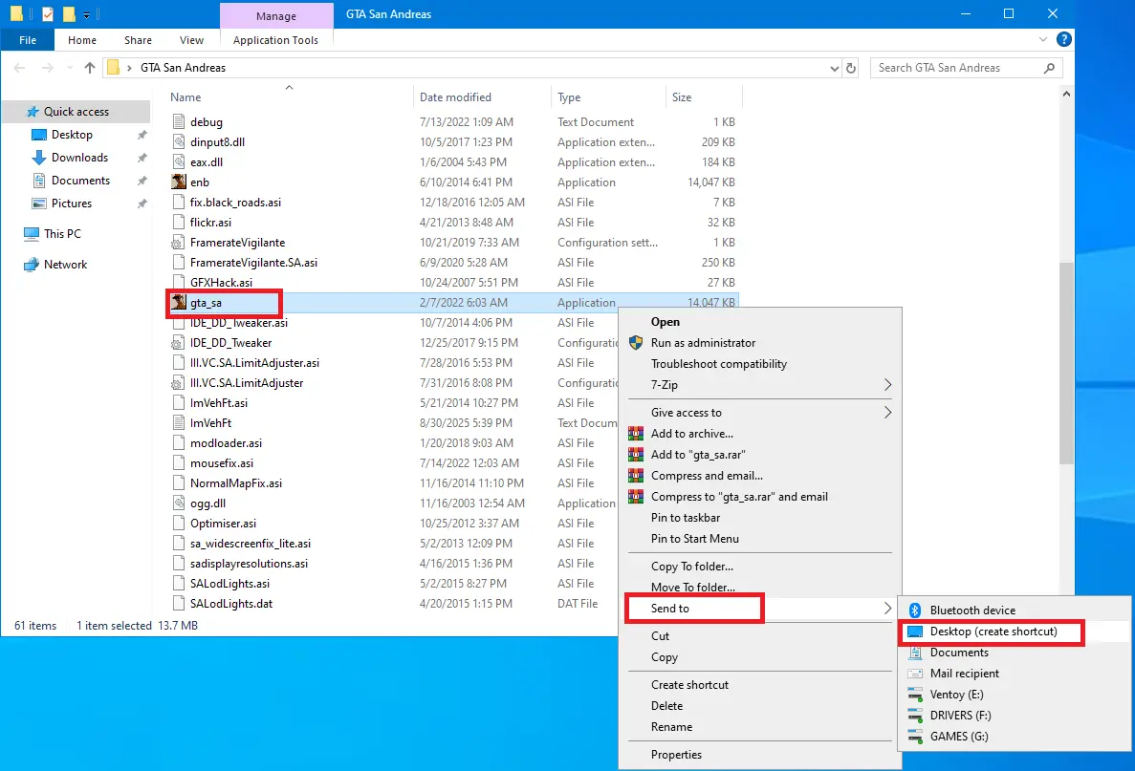Expand the Send to submenu arrow

coord(887,609)
